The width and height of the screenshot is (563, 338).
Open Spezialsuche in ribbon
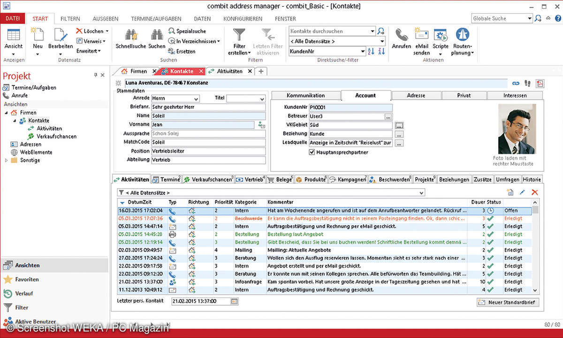click(187, 31)
